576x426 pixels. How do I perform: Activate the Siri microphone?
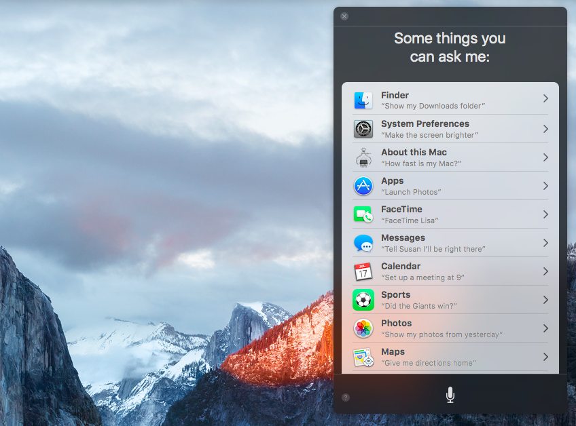click(x=450, y=395)
